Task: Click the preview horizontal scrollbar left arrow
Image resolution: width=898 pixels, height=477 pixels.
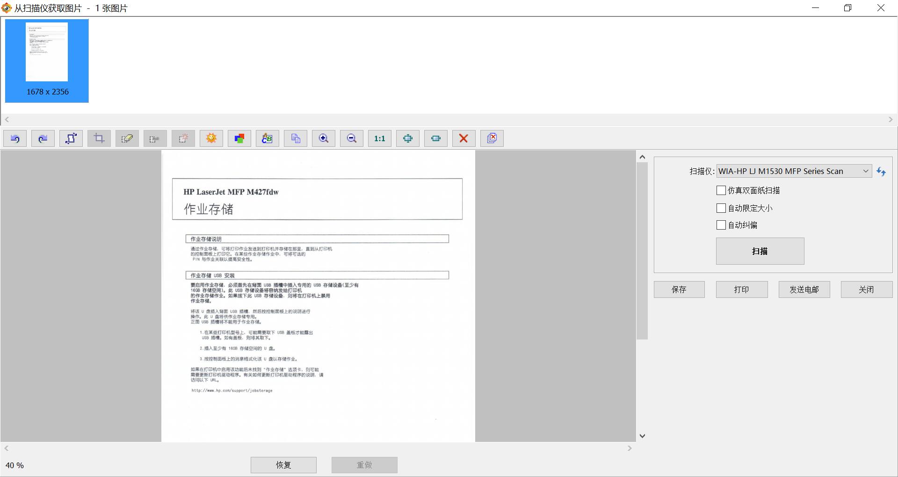Action: [6, 448]
